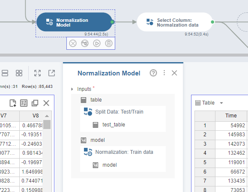Open the three-dot more options menu
This screenshot has width=248, height=192.
pyautogui.click(x=164, y=73)
